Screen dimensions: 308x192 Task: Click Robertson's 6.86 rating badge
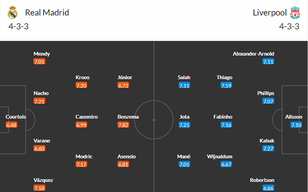pyautogui.click(x=268, y=188)
